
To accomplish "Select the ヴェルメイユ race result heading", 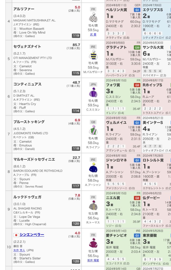I will 116,123.
